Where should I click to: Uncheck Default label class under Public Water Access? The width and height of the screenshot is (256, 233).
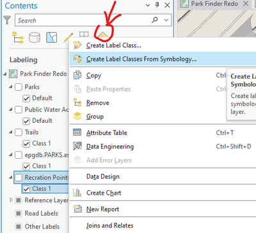(26, 121)
